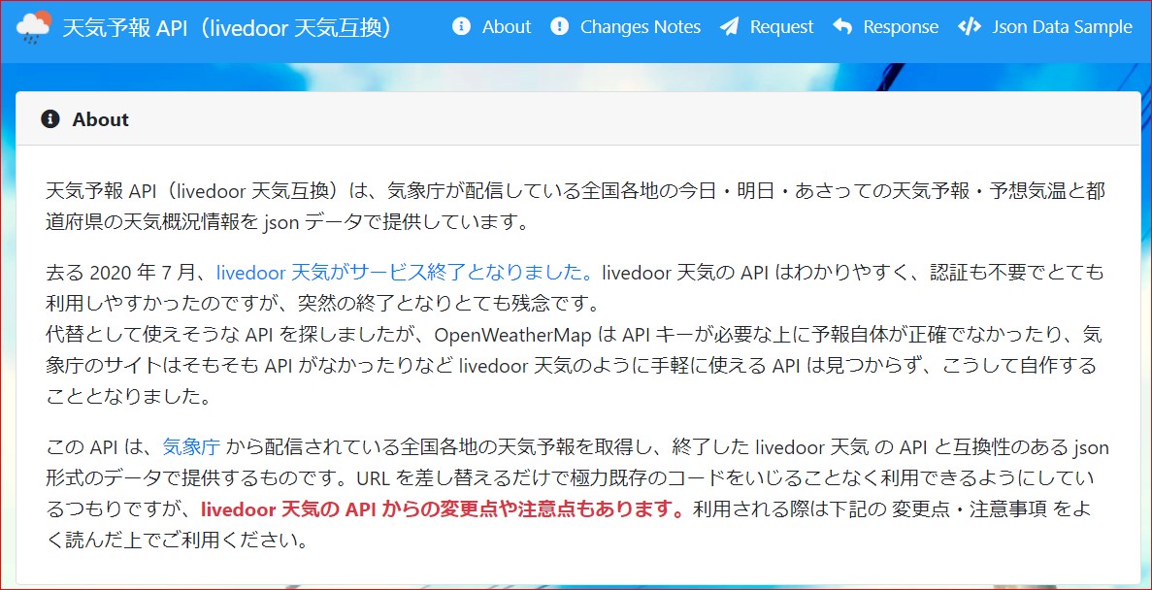The width and height of the screenshot is (1152, 590).
Task: Click the info icon in the About card header
Action: coord(49,119)
